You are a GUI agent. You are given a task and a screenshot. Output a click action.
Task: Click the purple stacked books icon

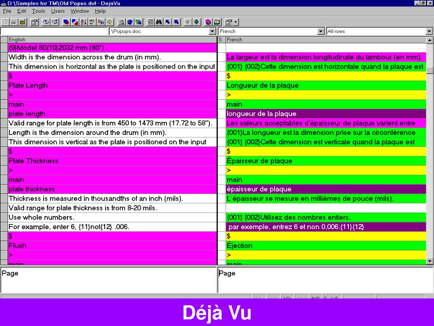click(208, 22)
